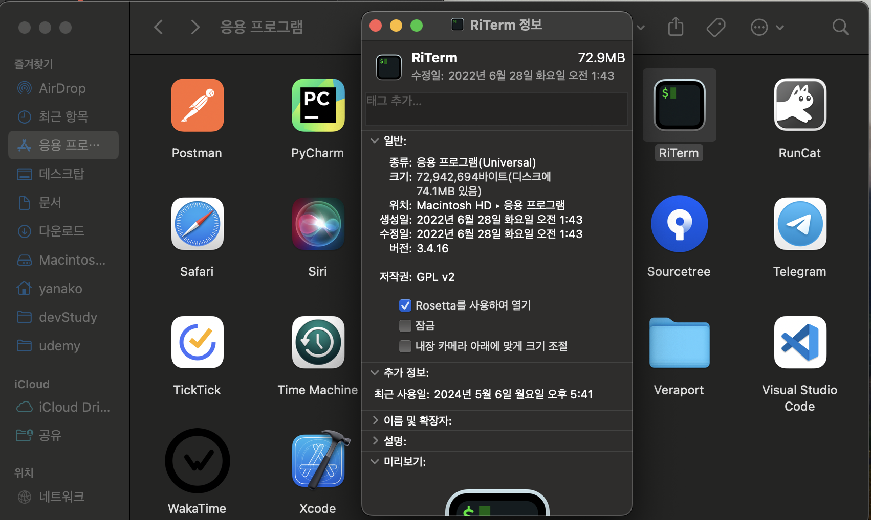
Task: Collapse the 일반 section
Action: (x=375, y=140)
